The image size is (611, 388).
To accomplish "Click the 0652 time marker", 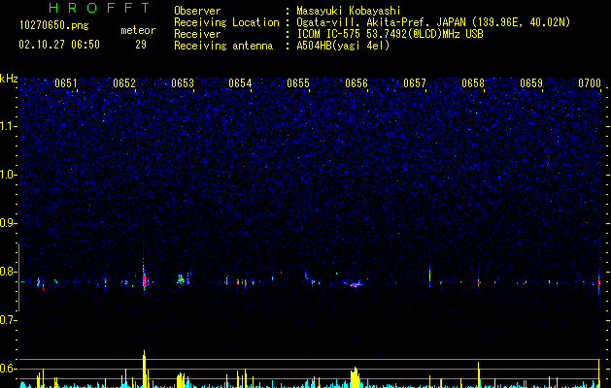I will coord(124,83).
